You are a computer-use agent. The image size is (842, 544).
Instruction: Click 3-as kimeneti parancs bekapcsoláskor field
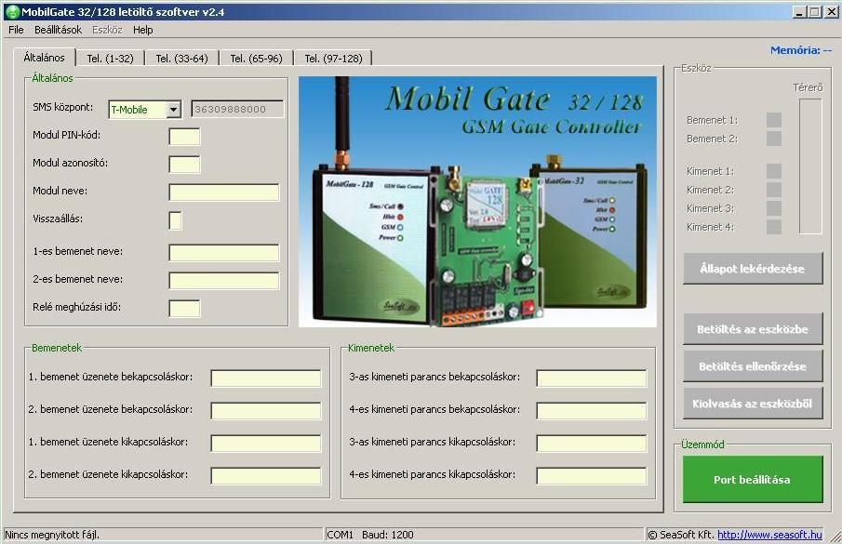[592, 378]
